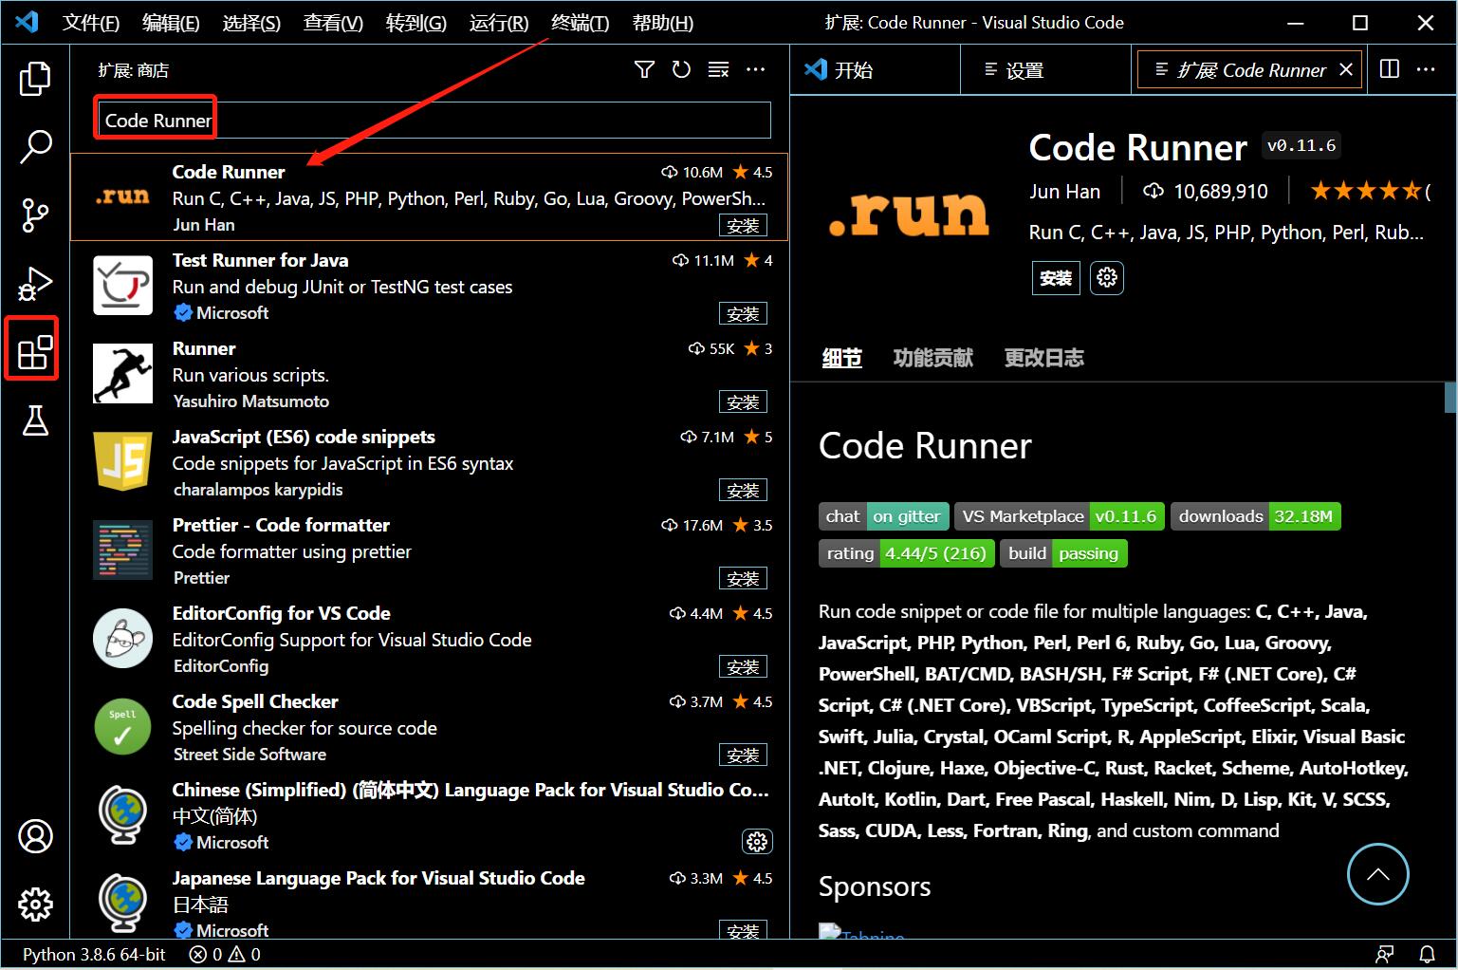The height and width of the screenshot is (970, 1458).
Task: Select Python 3.8.6 64-bit interpreter
Action: pyautogui.click(x=94, y=954)
